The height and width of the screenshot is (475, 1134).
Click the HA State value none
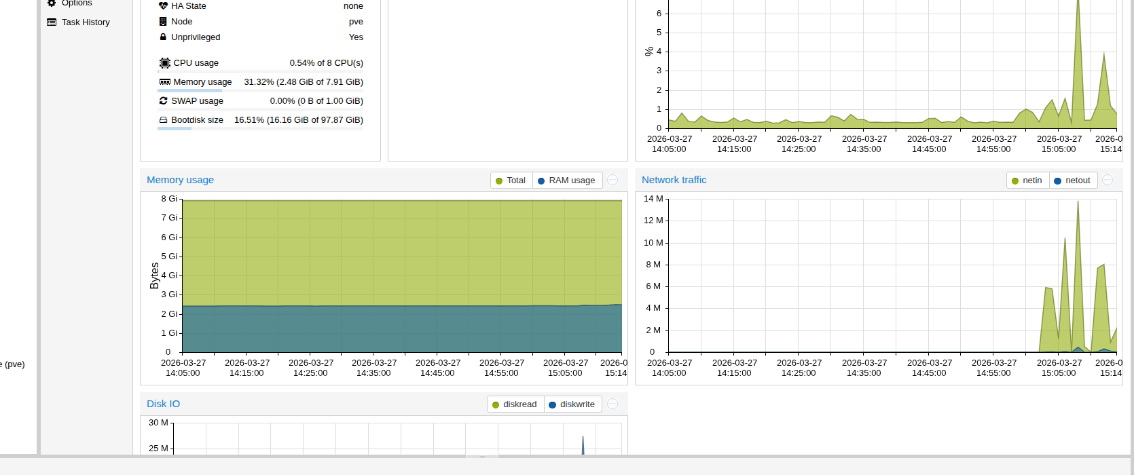353,6
